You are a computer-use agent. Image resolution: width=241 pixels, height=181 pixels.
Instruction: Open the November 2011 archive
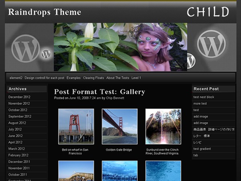pyautogui.click(x=19, y=168)
